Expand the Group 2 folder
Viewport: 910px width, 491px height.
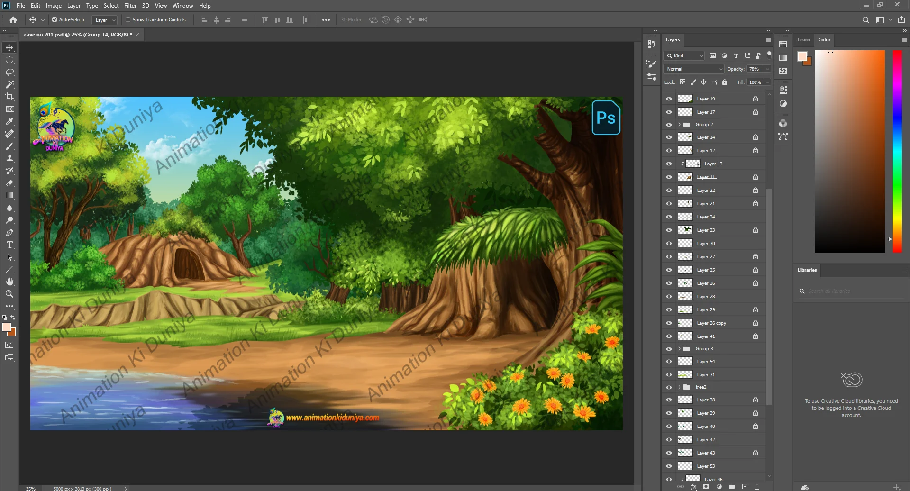click(679, 125)
